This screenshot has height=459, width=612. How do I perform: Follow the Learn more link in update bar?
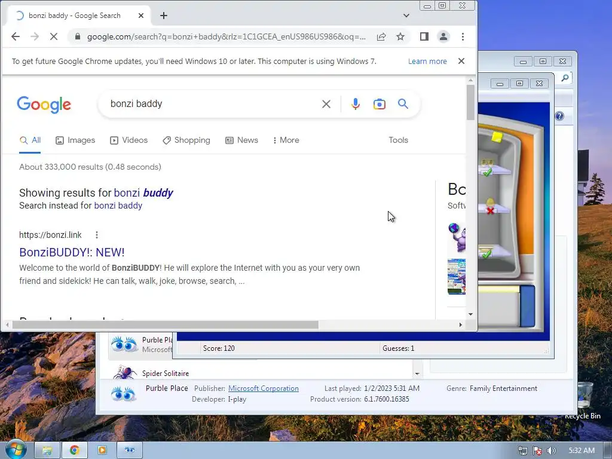(x=427, y=62)
